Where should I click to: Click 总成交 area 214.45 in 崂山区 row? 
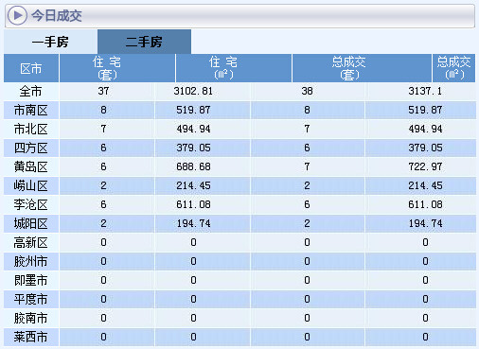pos(425,185)
